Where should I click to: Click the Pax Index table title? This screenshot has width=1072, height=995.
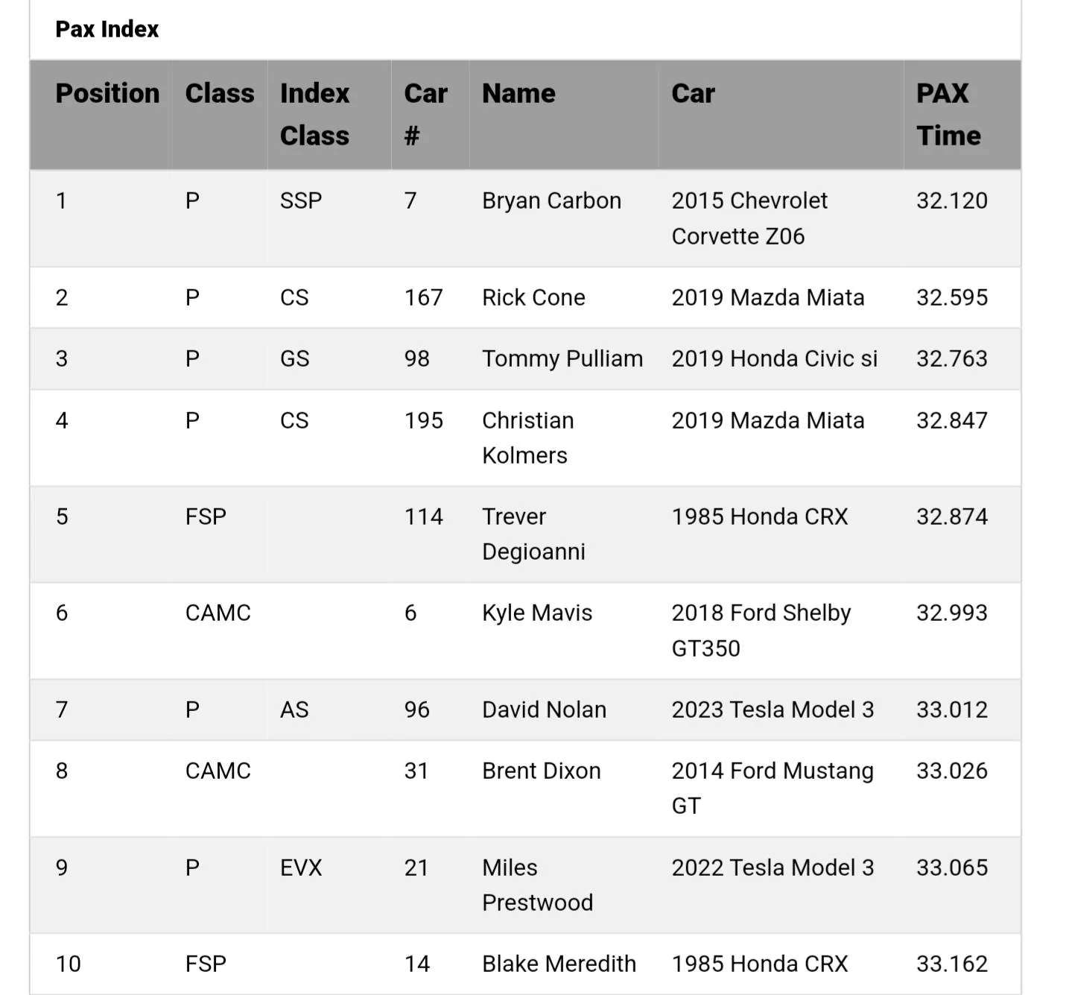point(107,29)
